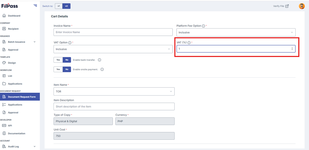309x150 pixels.
Task: Select Document Request Form menu item
Action: 20,97
